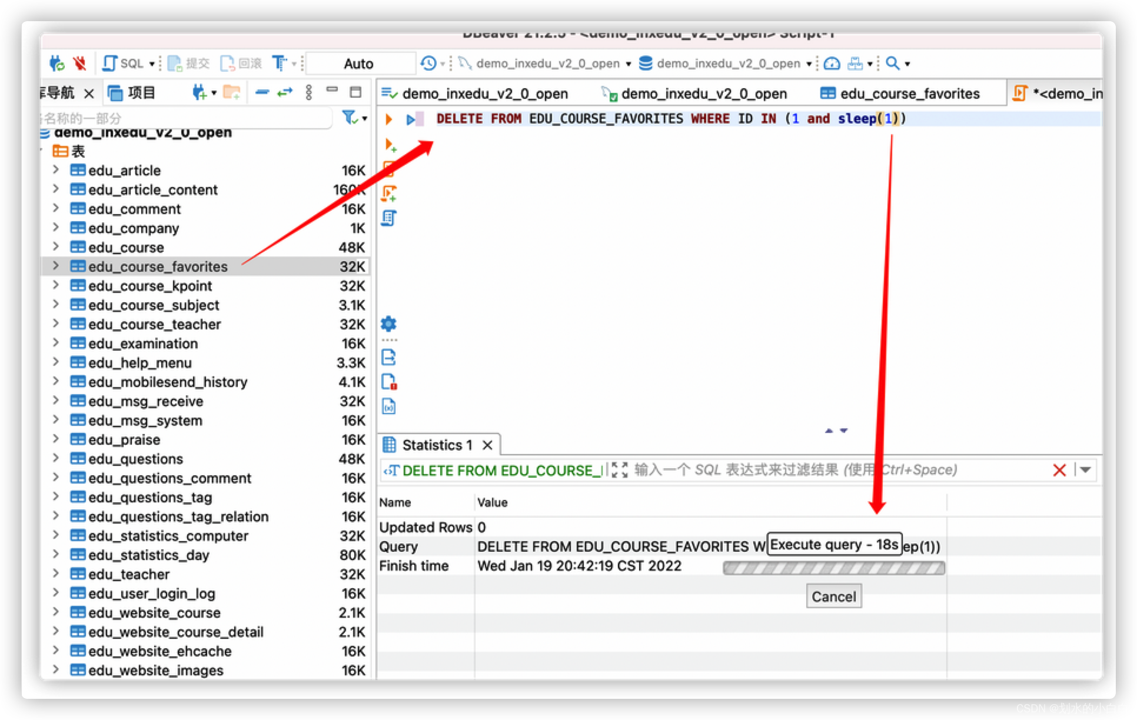The width and height of the screenshot is (1137, 720).
Task: Click the Finish time value cell
Action: click(579, 566)
